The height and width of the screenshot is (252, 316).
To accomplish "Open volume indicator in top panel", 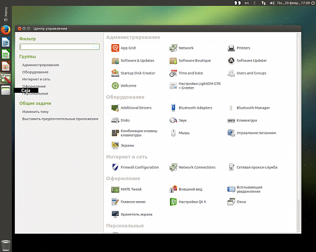I will click(x=272, y=3).
